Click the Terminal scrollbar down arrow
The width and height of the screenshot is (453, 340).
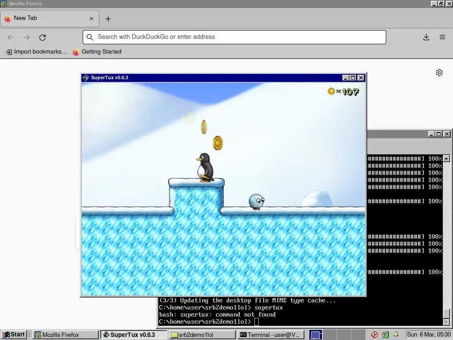point(446,322)
